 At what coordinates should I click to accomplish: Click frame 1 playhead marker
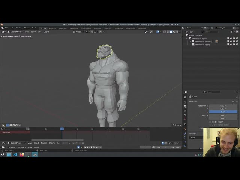[62, 129]
